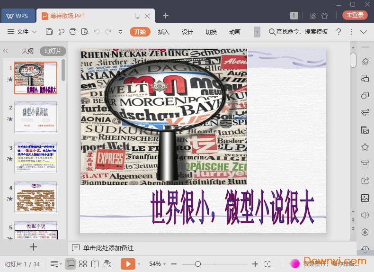
Task: Open a new tab with plus button
Action: (166, 16)
